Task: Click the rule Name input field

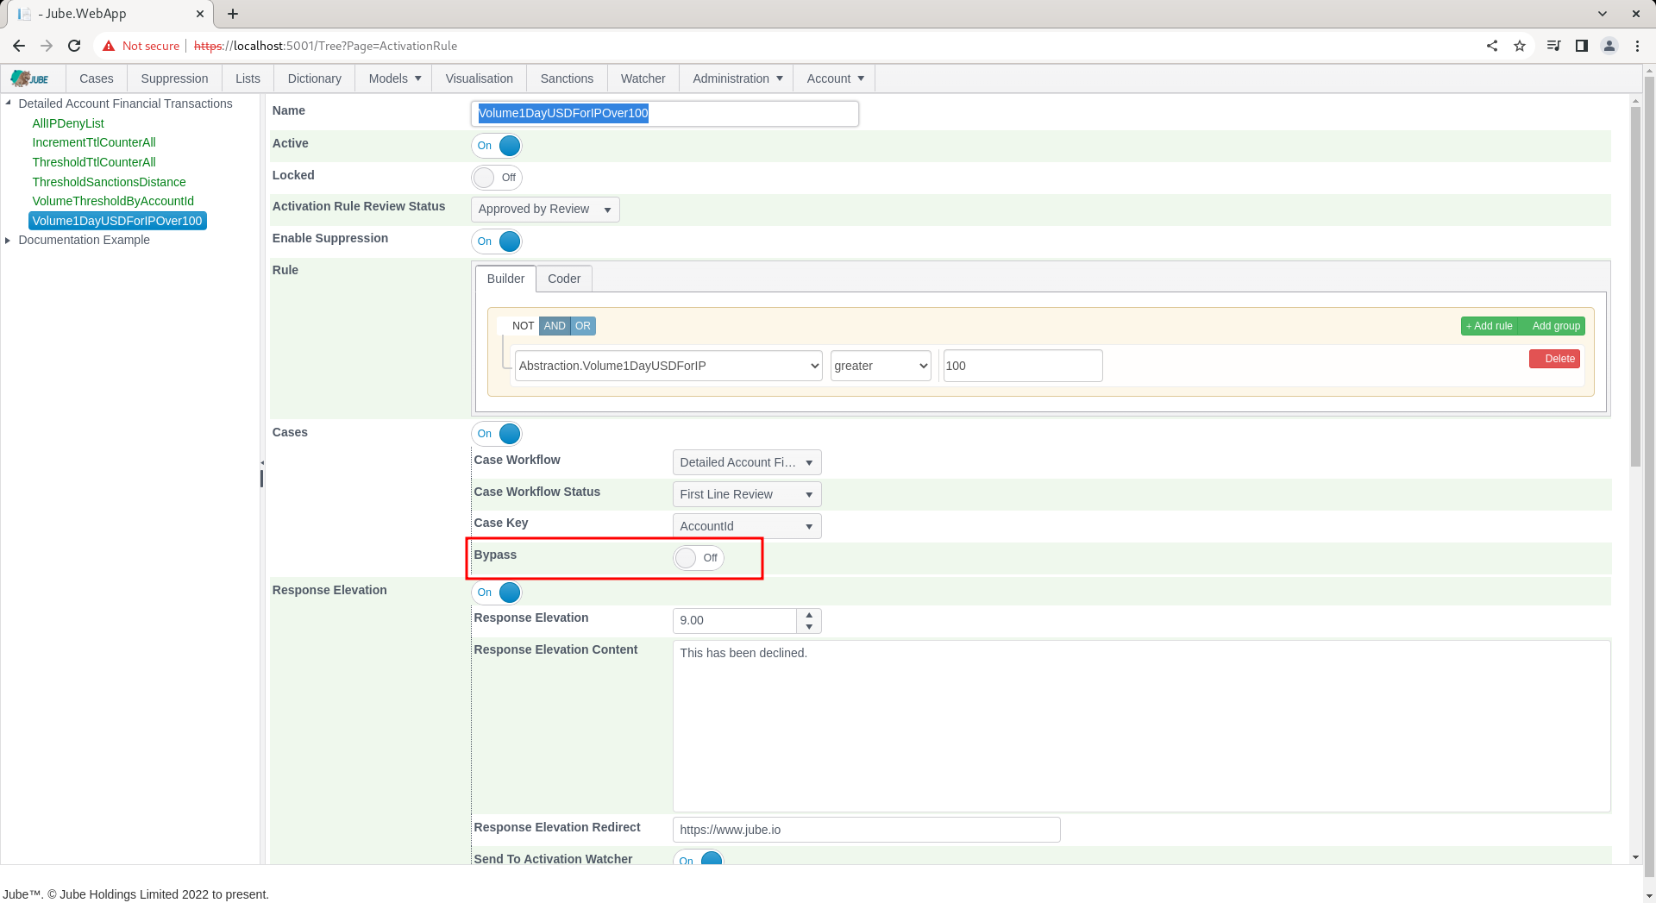Action: (665, 114)
